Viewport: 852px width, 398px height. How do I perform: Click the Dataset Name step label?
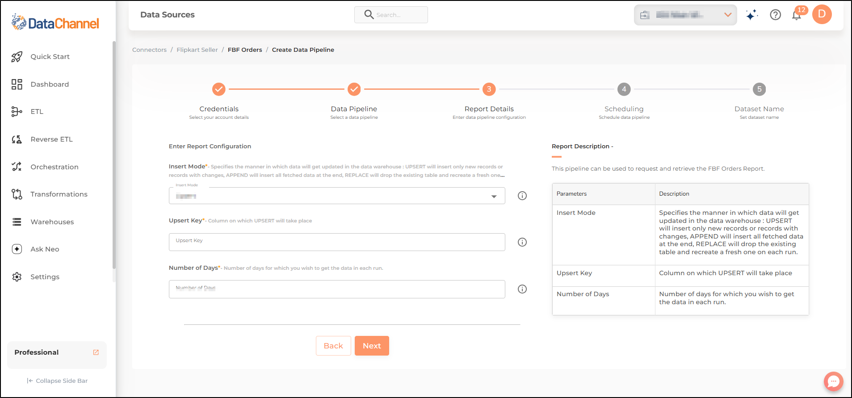point(760,109)
